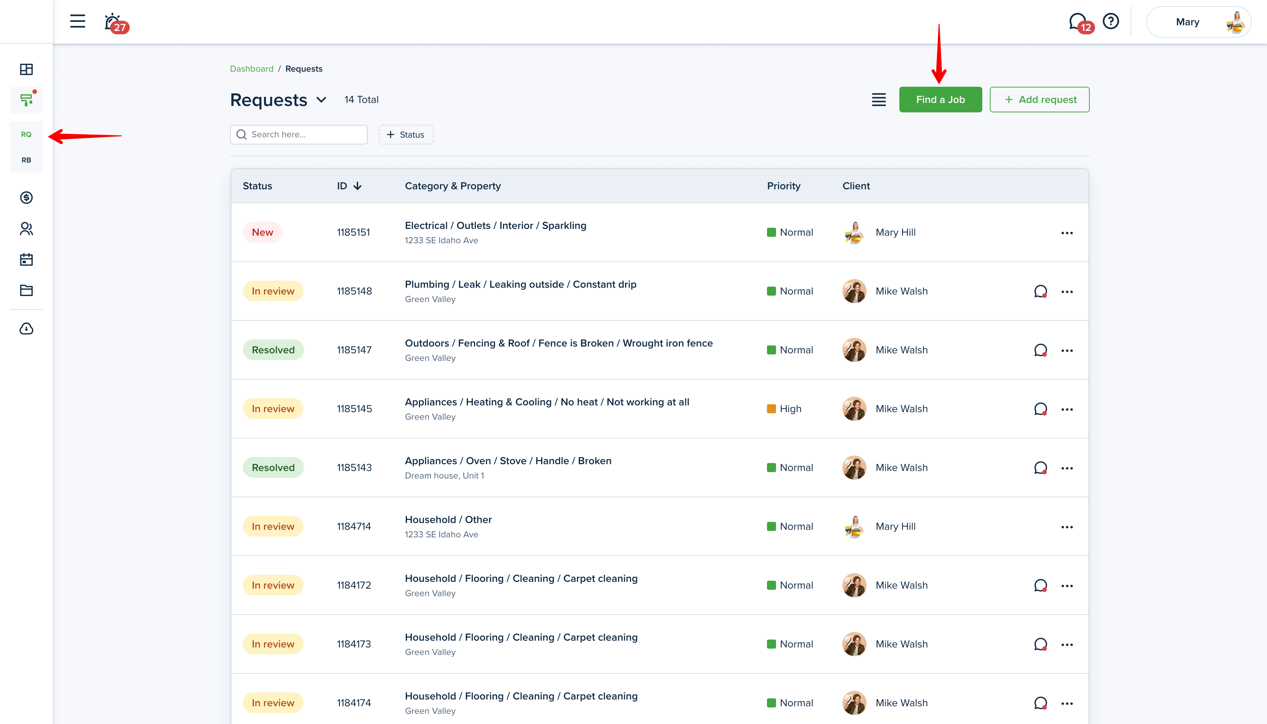Open the folder documents sidebar icon
Image resolution: width=1267 pixels, height=724 pixels.
[26, 290]
